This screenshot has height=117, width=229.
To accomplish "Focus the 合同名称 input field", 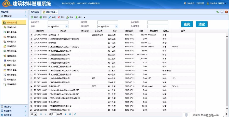I will click(158, 22).
